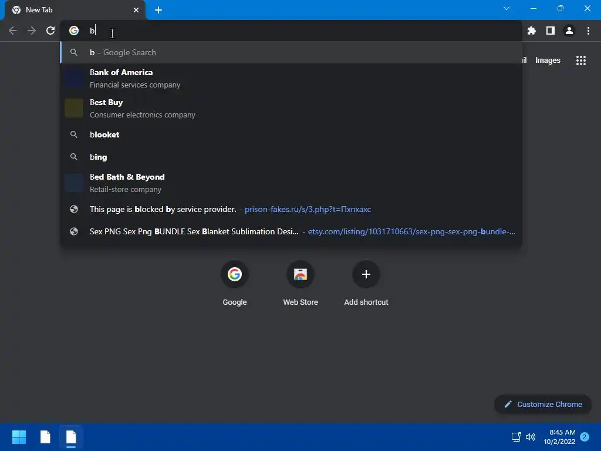Click the magnifier icon beside bing
Viewport: 601px width, 451px height.
(74, 157)
